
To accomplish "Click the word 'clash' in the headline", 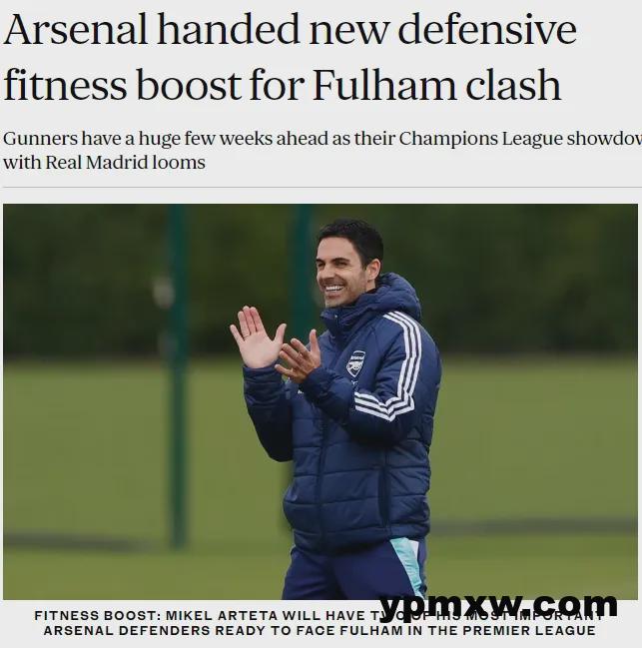I will click(x=513, y=85).
